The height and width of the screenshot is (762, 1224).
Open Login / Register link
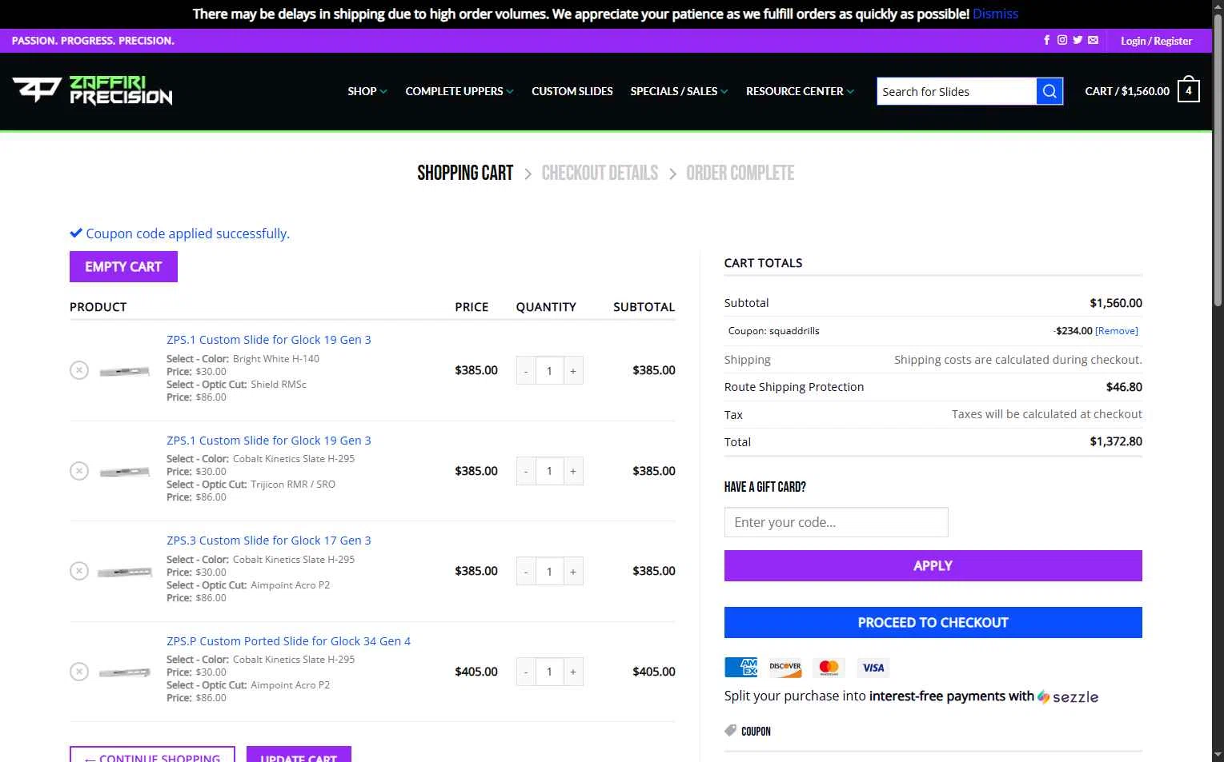pos(1156,41)
